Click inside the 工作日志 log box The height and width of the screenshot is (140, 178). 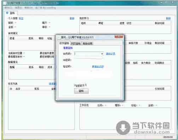125,119
